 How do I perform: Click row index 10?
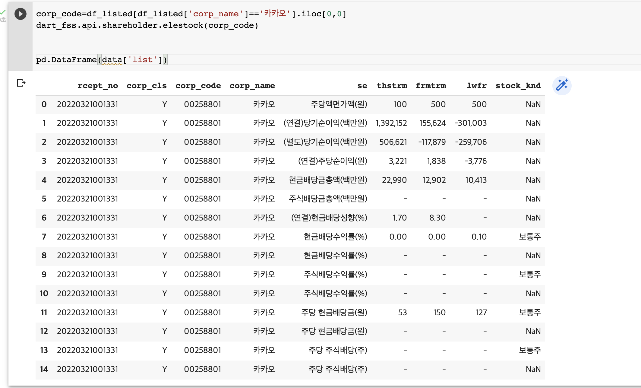pos(44,294)
